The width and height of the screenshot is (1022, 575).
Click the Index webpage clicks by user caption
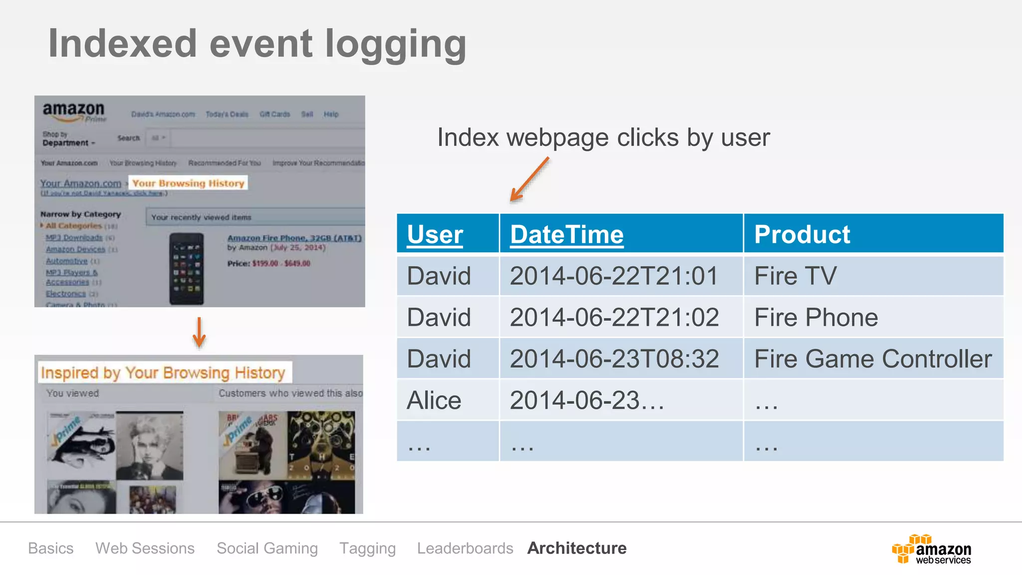(603, 138)
